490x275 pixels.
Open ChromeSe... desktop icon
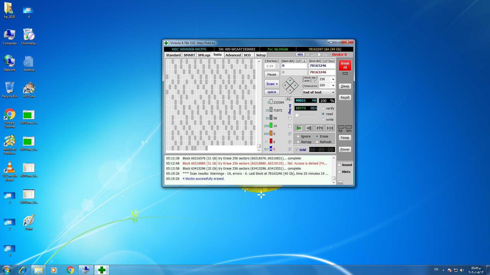point(29,37)
